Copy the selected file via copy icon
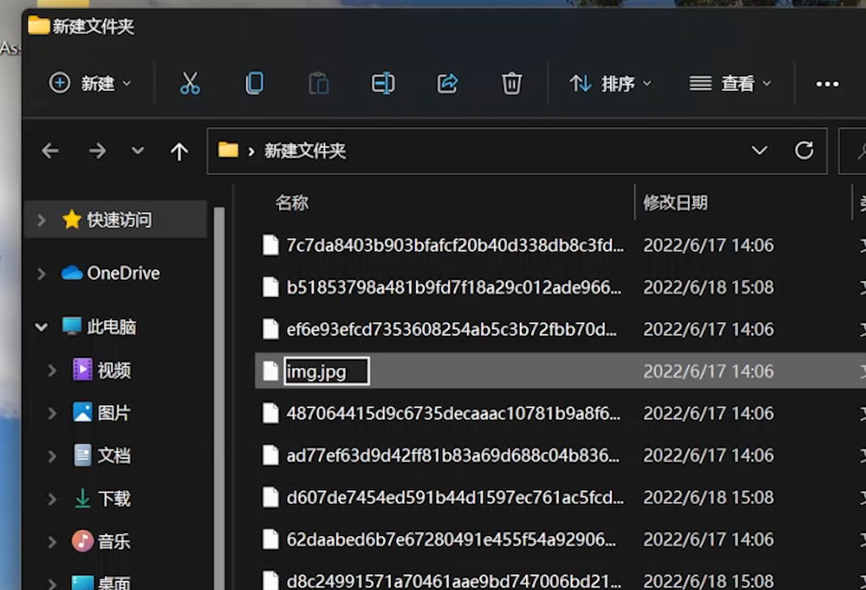Viewport: 866px width, 590px height. coord(254,83)
